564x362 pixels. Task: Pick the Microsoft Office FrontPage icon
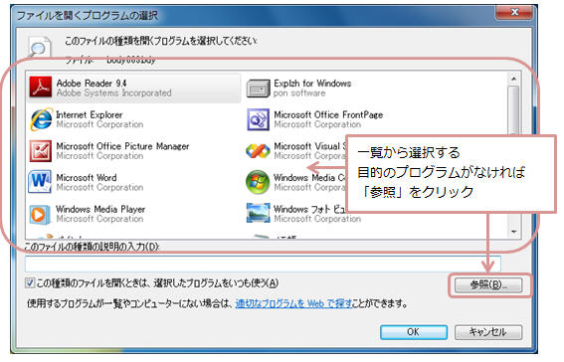click(x=258, y=119)
